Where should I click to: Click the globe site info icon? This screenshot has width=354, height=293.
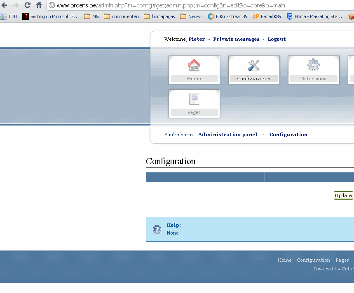[52, 5]
